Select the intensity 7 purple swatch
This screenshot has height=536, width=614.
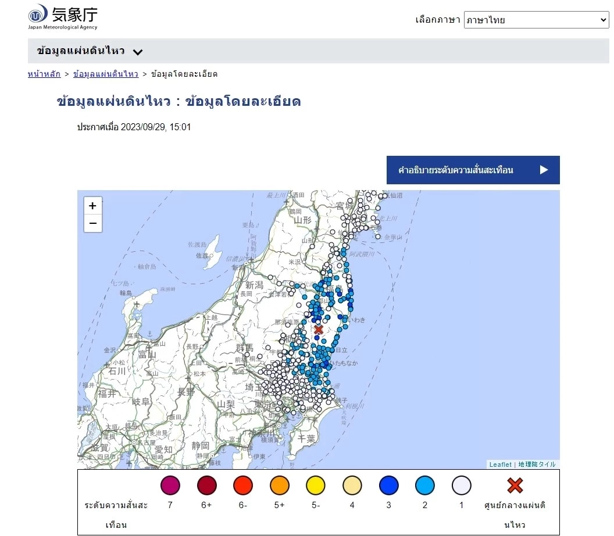pos(170,485)
